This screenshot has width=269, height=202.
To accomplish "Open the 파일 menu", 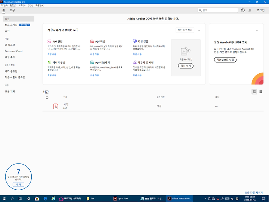I will [x=4, y=6].
